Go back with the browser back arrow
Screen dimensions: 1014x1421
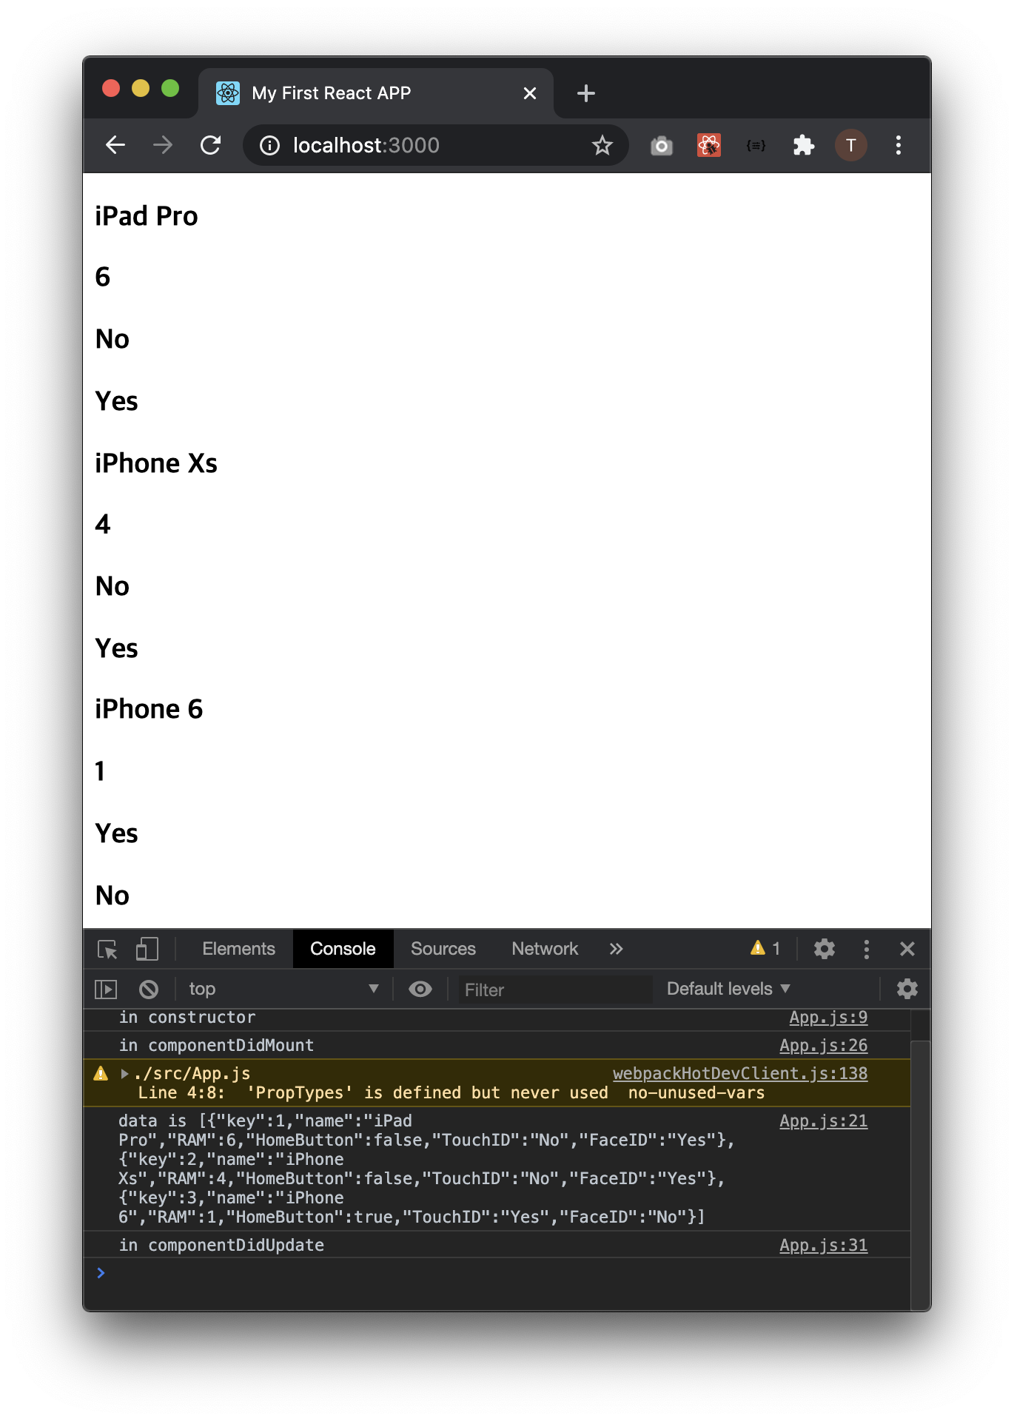[115, 145]
